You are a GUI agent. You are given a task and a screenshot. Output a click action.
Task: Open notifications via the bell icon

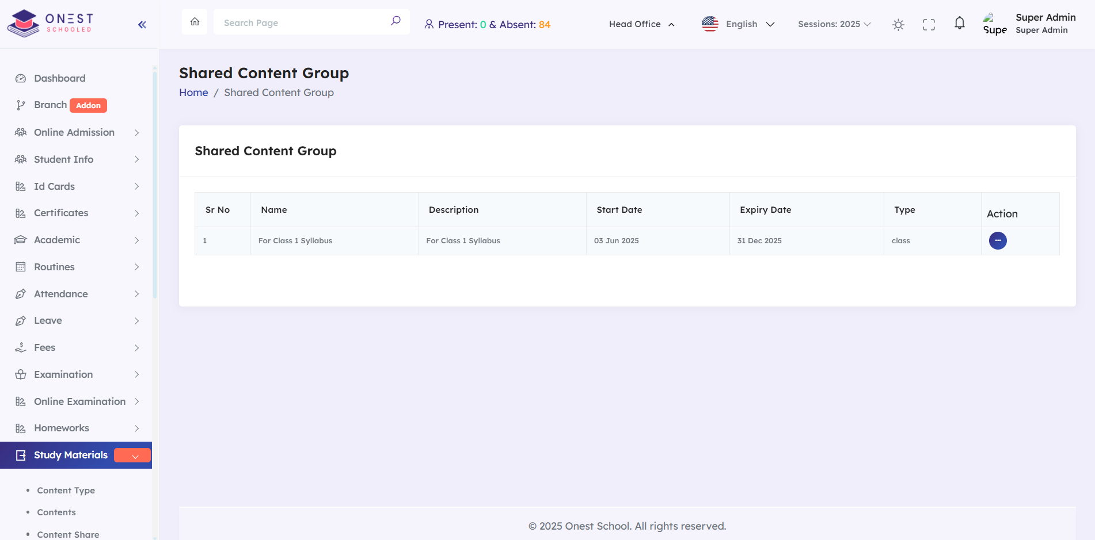pyautogui.click(x=959, y=23)
